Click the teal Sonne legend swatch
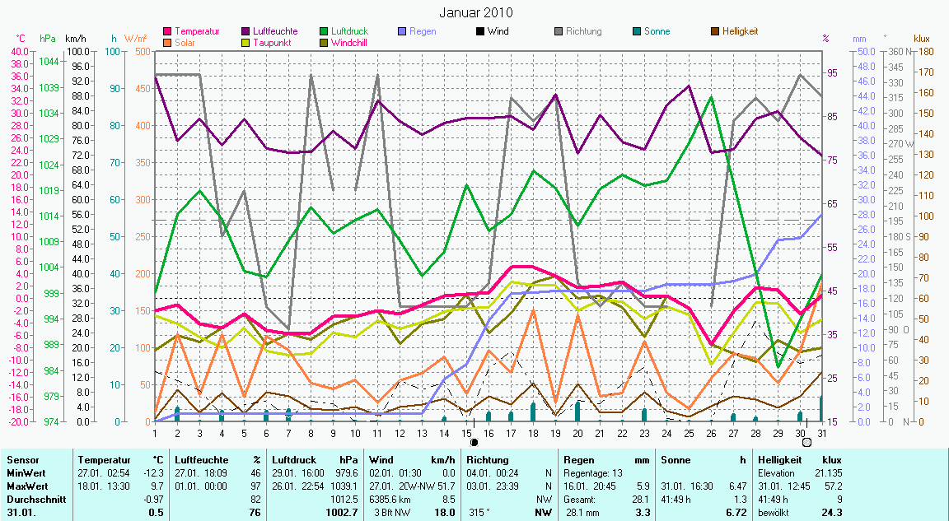The image size is (949, 521). pos(637,32)
